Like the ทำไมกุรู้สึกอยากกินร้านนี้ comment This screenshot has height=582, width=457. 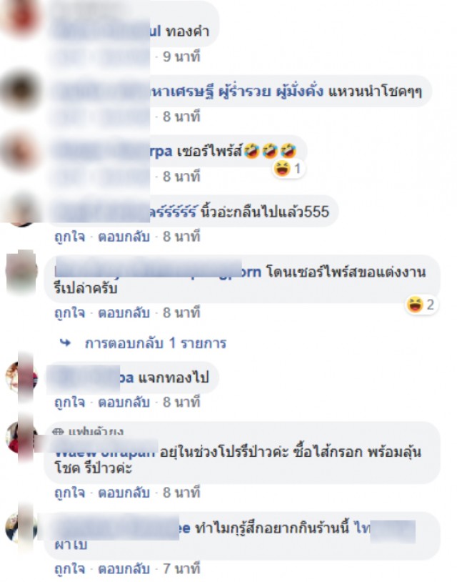click(69, 568)
